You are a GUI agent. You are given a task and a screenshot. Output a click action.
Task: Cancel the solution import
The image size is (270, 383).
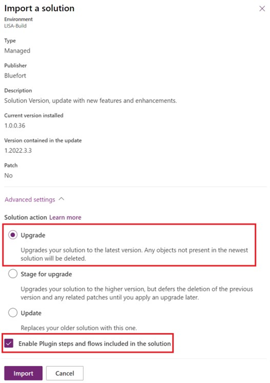64,373
